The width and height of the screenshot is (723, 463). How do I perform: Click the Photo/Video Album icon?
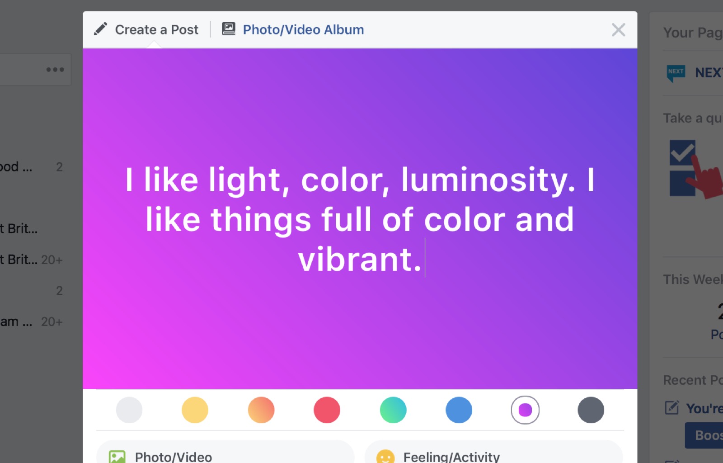229,29
